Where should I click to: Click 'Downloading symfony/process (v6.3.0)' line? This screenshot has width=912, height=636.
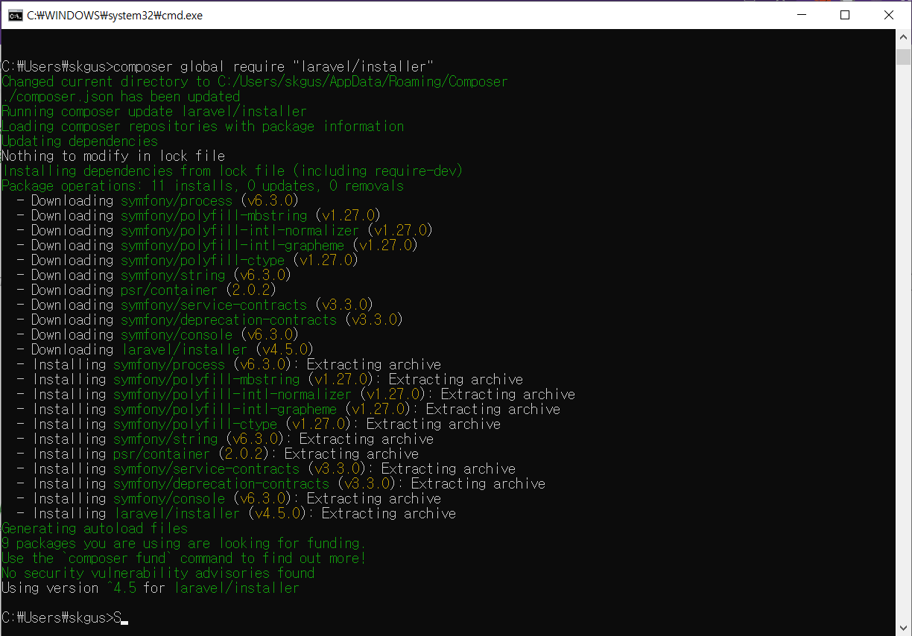tap(157, 200)
